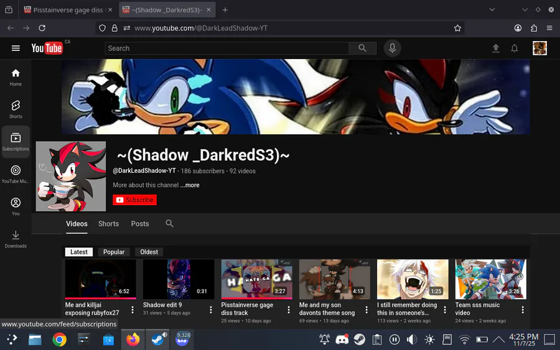Open the Videos channel tab
Screen dimensions: 560x350
[x=77, y=223]
